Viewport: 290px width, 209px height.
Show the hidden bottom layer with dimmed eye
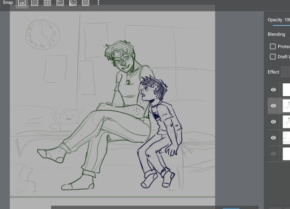click(x=273, y=154)
